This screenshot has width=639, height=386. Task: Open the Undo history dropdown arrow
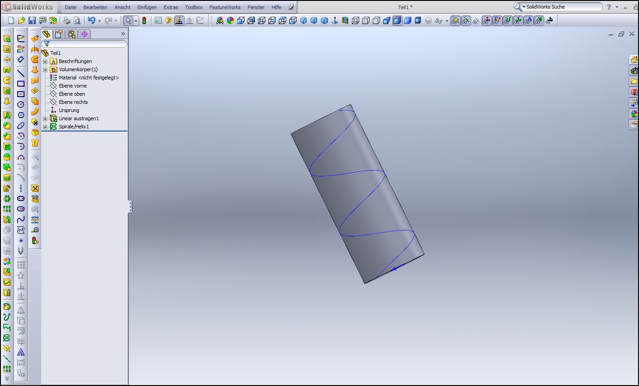(100, 20)
